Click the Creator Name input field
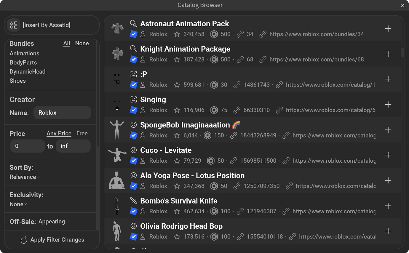Image resolution: width=409 pixels, height=253 pixels. pos(62,113)
